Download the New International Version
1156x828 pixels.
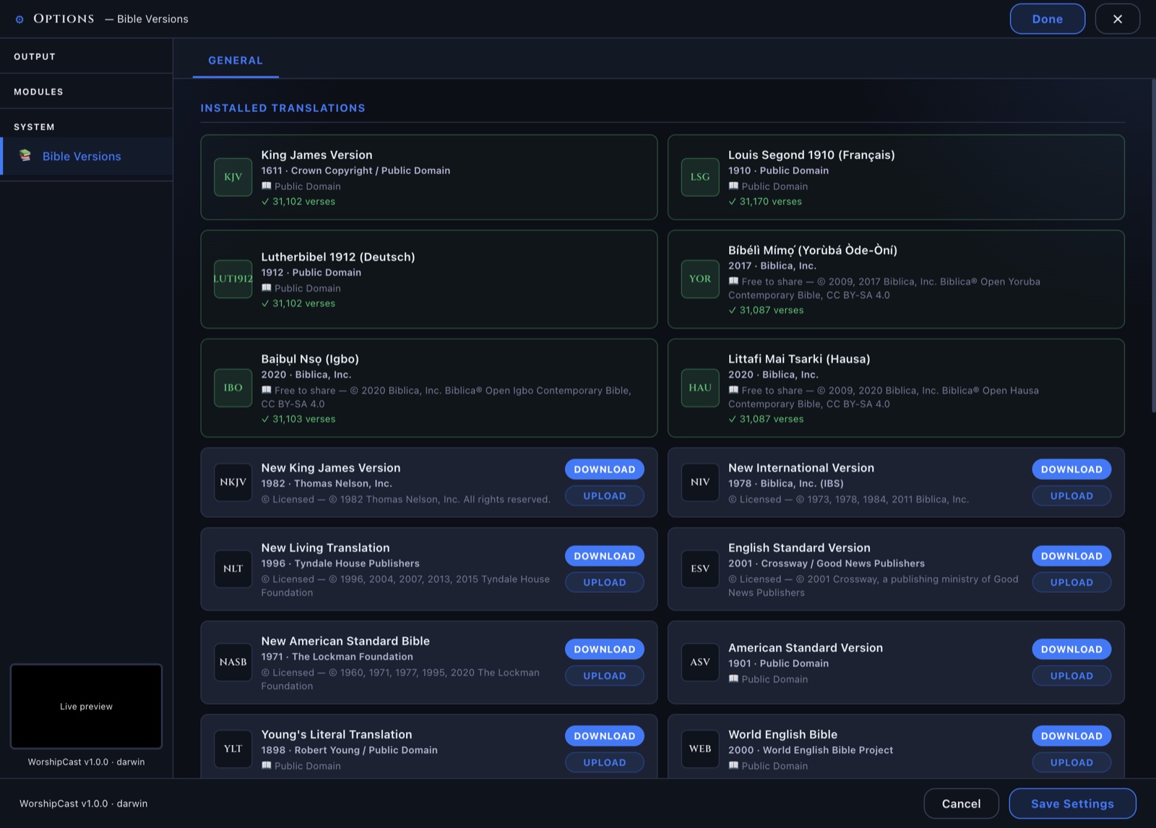(x=1071, y=470)
